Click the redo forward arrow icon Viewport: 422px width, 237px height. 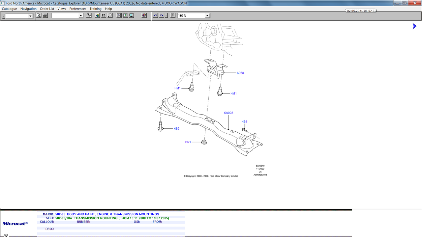[x=162, y=15]
